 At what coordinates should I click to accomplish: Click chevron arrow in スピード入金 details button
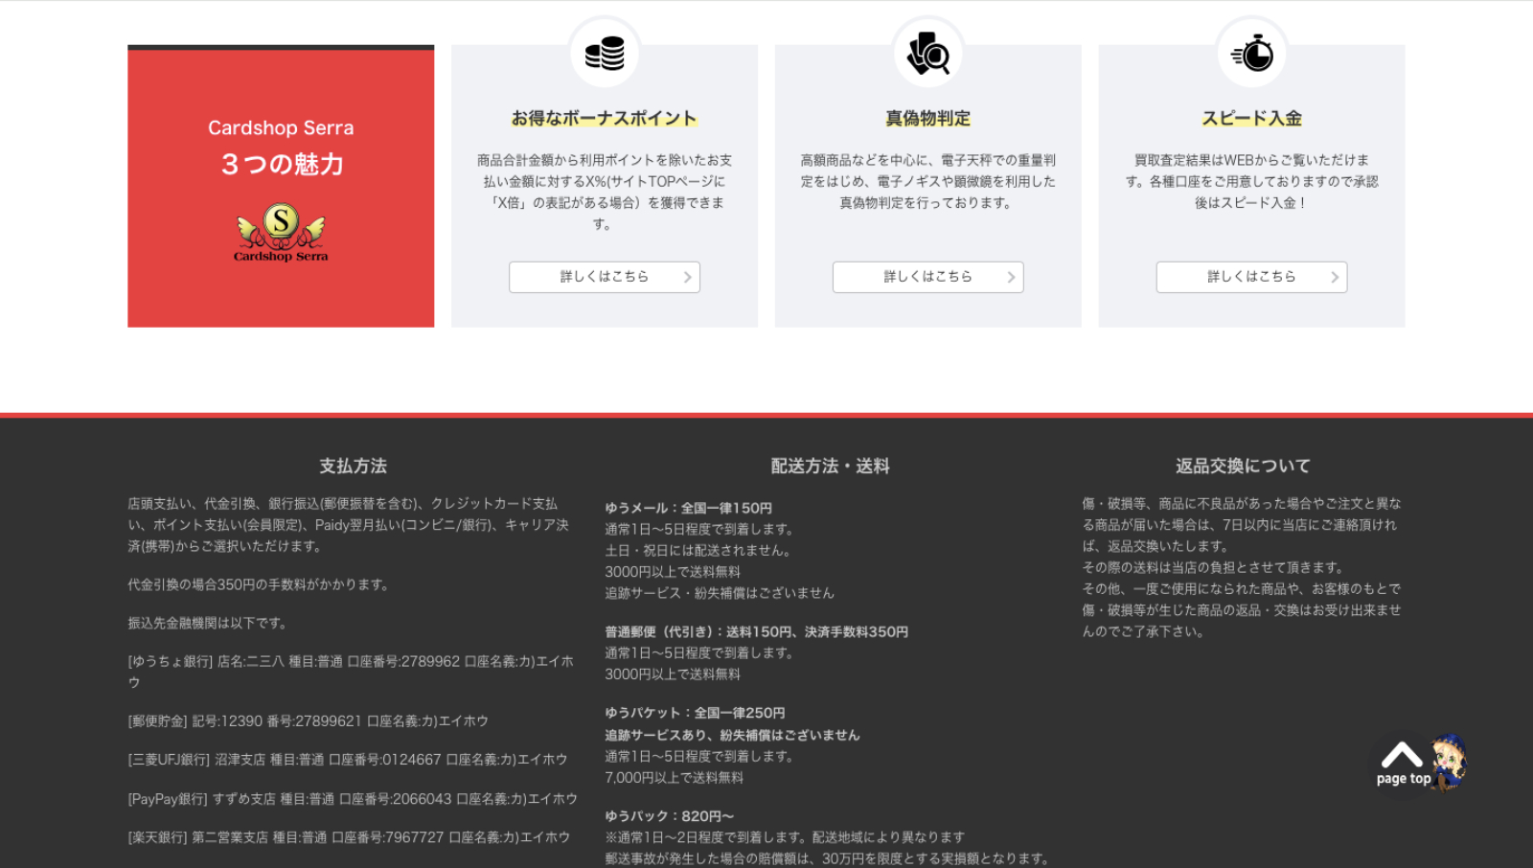(1335, 277)
